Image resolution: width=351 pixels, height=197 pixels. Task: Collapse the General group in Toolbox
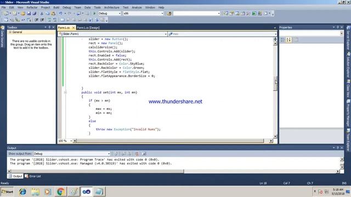point(10,32)
